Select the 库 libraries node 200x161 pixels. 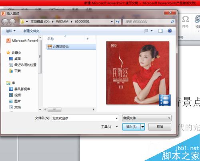click(10, 83)
